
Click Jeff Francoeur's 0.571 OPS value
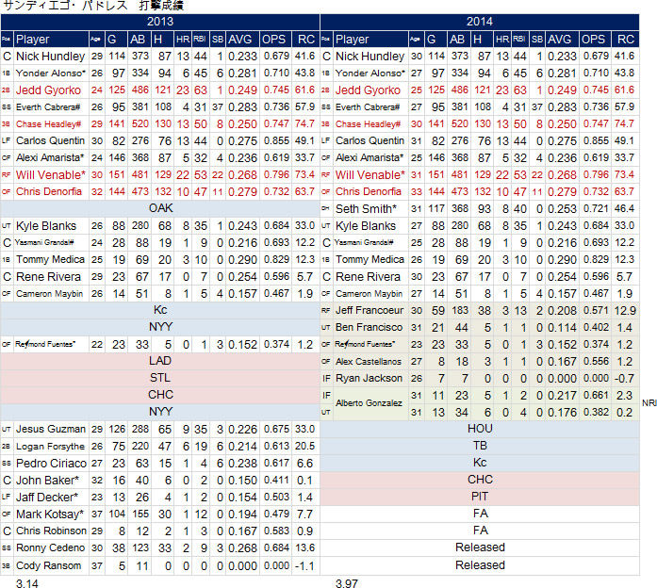pos(596,310)
